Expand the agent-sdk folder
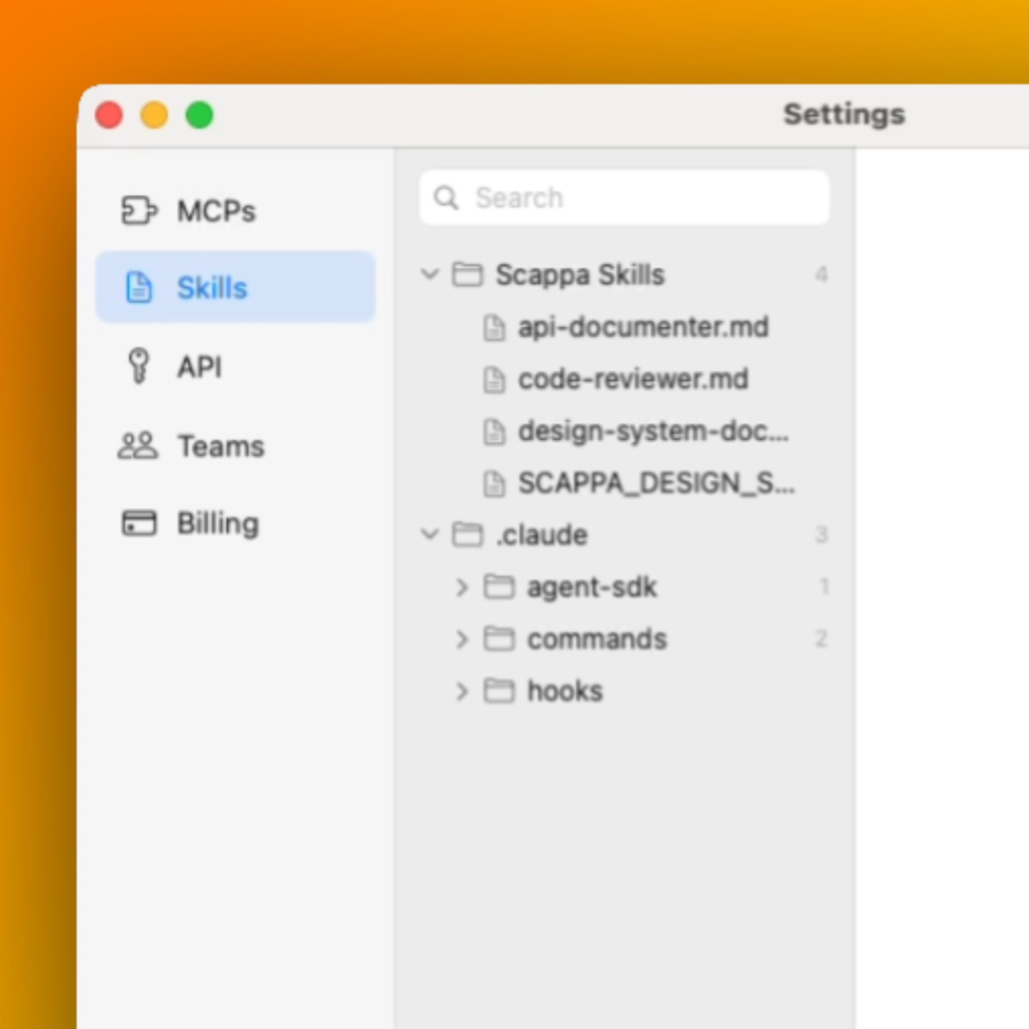 [x=461, y=587]
